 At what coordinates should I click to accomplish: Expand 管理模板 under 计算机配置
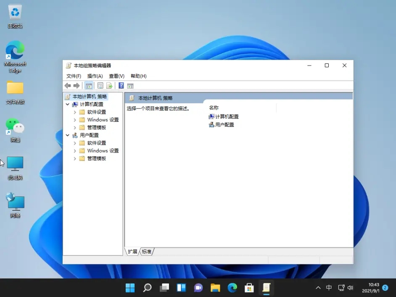click(75, 127)
